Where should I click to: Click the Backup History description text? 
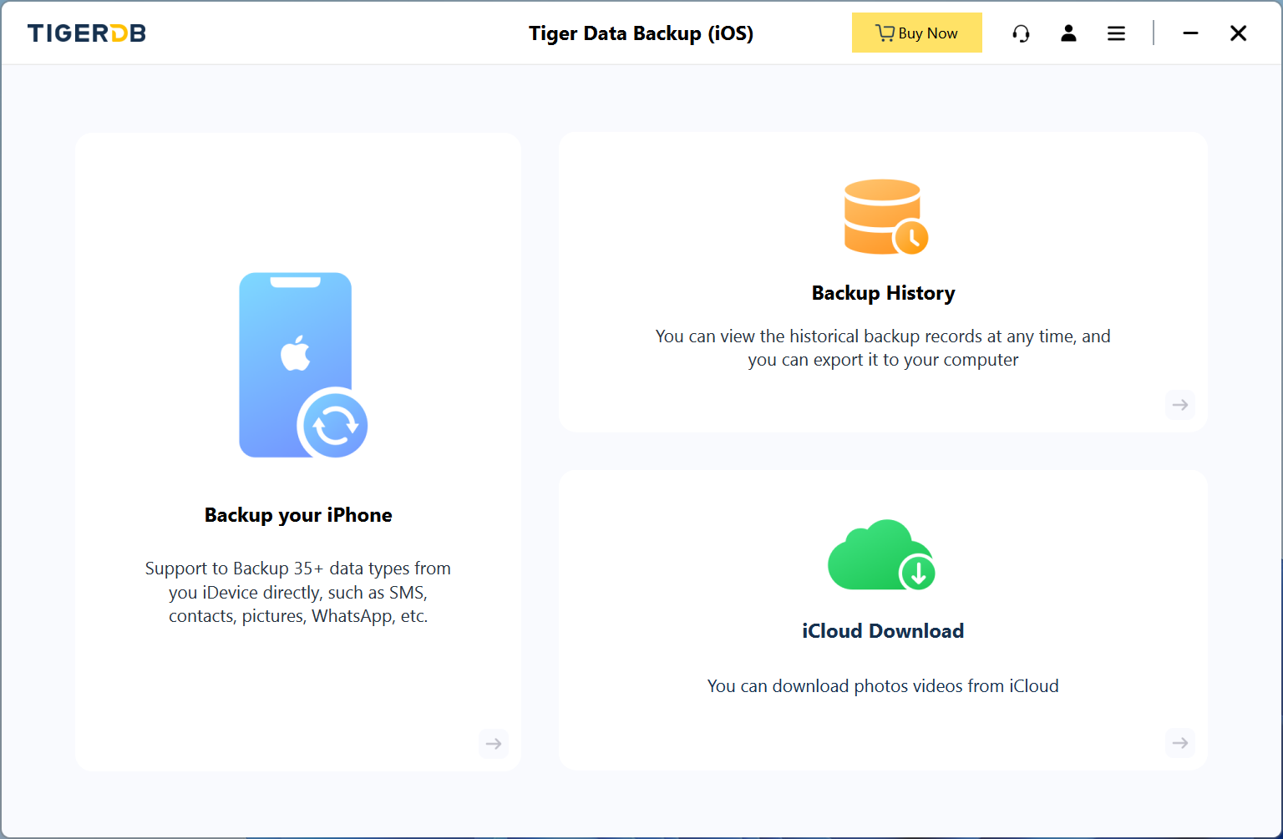(x=883, y=348)
